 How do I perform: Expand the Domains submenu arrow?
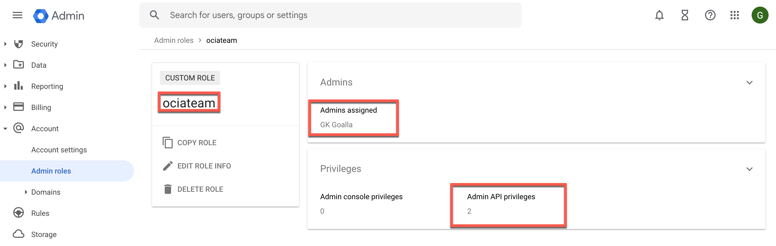click(x=26, y=192)
